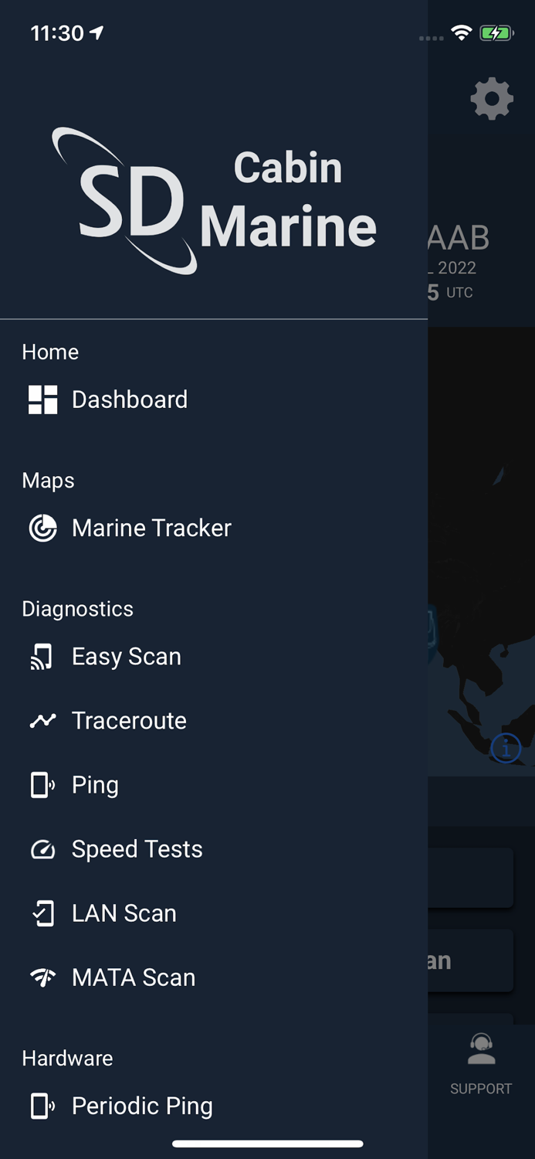The image size is (535, 1159).
Task: Run a Speed Test
Action: pos(137,849)
